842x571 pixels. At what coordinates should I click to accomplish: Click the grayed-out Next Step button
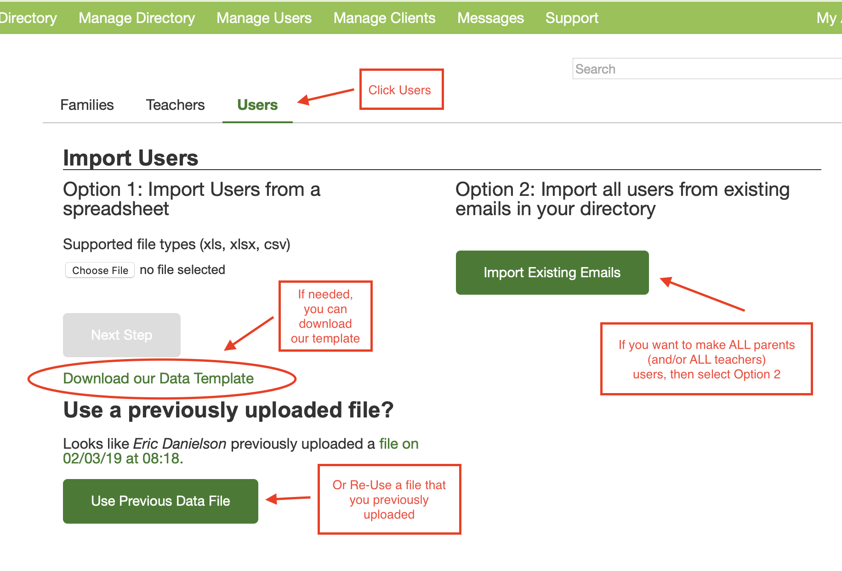[122, 335]
